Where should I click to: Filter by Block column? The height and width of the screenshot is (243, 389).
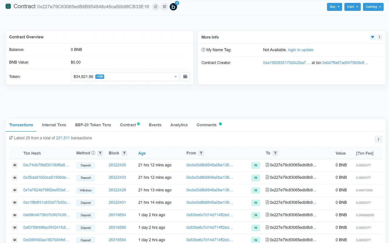pyautogui.click(x=124, y=153)
